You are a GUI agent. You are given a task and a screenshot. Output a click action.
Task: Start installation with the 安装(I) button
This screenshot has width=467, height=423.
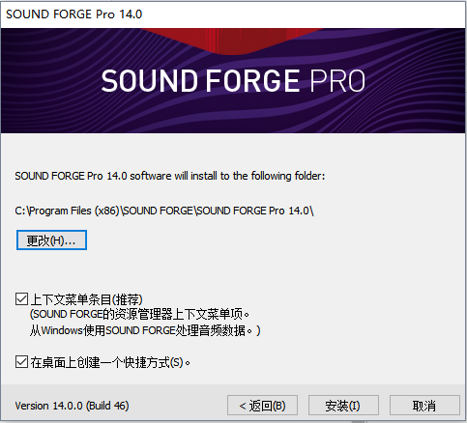343,406
